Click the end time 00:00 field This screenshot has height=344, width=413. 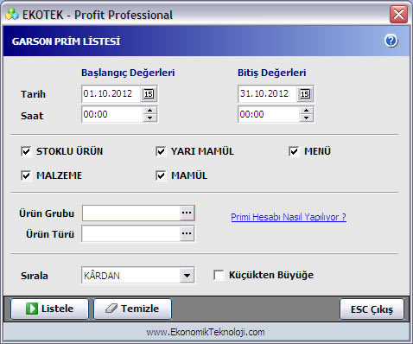[x=269, y=114]
